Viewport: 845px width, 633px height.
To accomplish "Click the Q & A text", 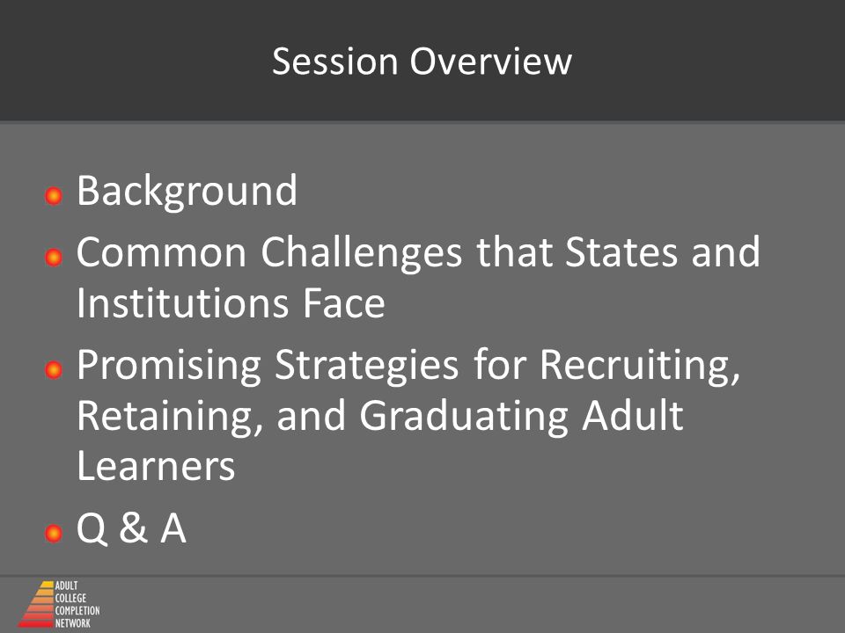I will point(131,528).
